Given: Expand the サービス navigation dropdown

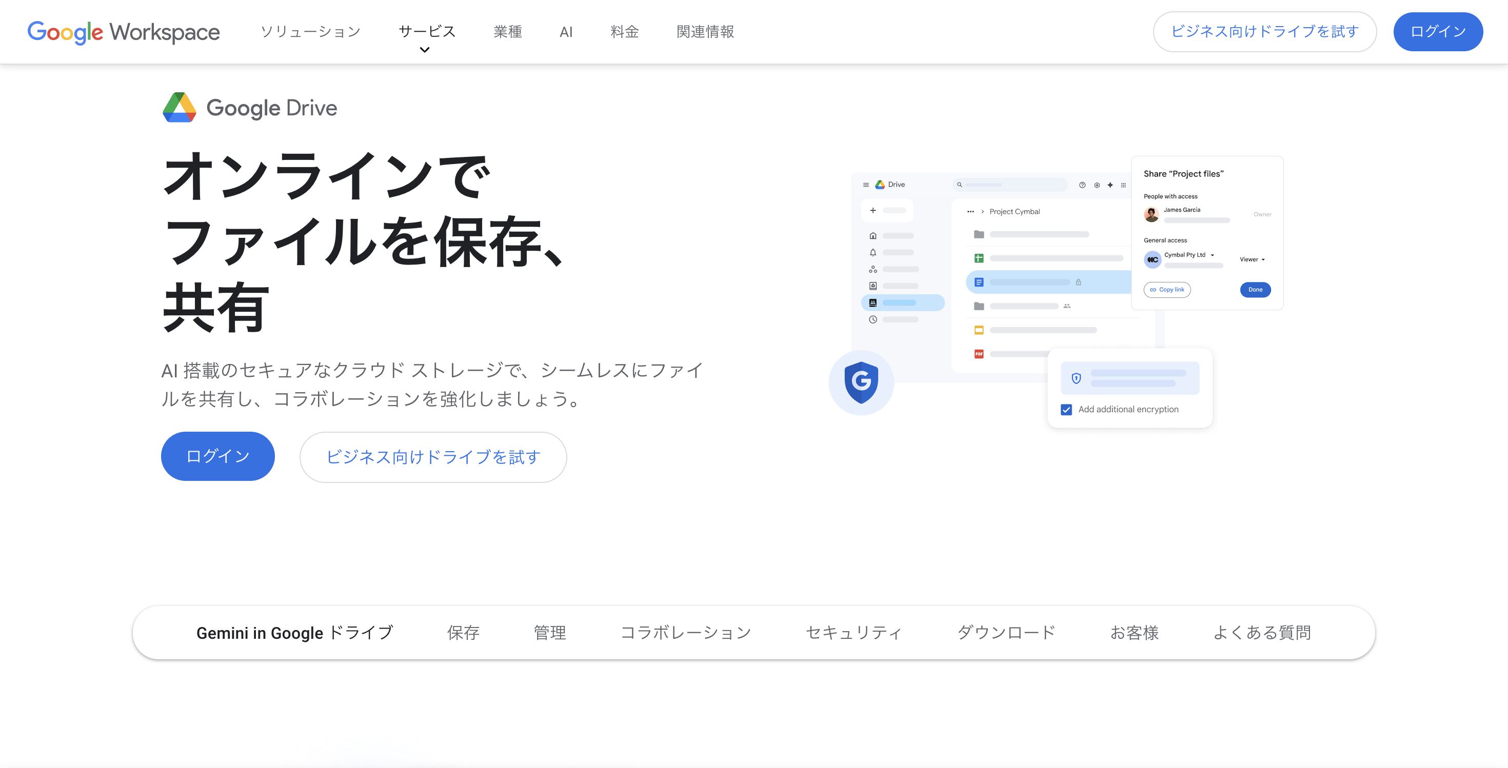Looking at the screenshot, I should coord(427,32).
